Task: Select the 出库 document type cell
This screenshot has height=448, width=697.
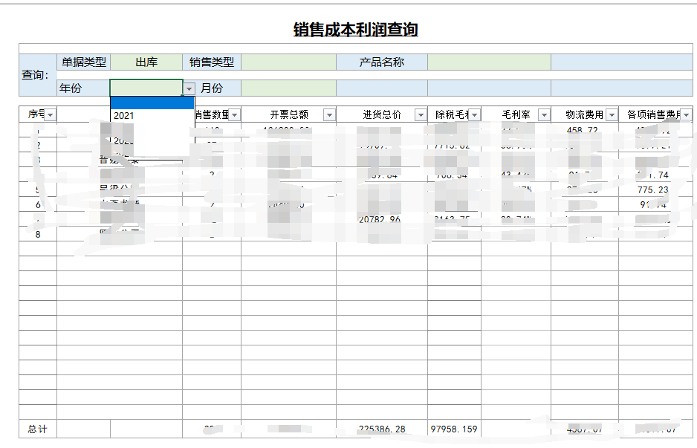Action: coord(146,62)
